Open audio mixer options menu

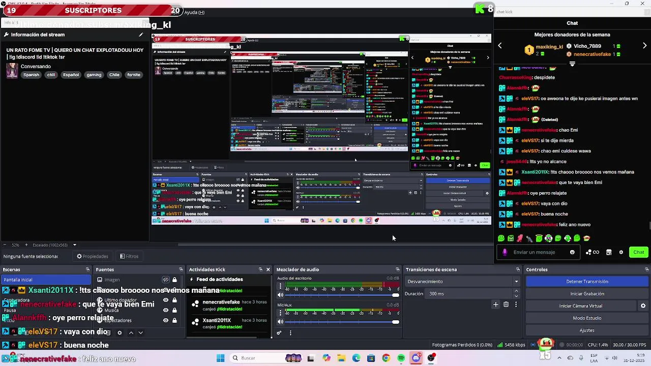point(290,333)
